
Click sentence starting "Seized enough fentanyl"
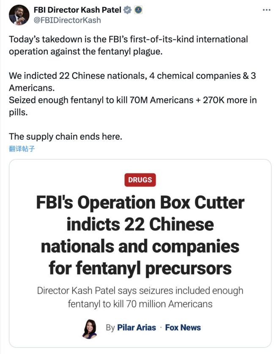133,106
